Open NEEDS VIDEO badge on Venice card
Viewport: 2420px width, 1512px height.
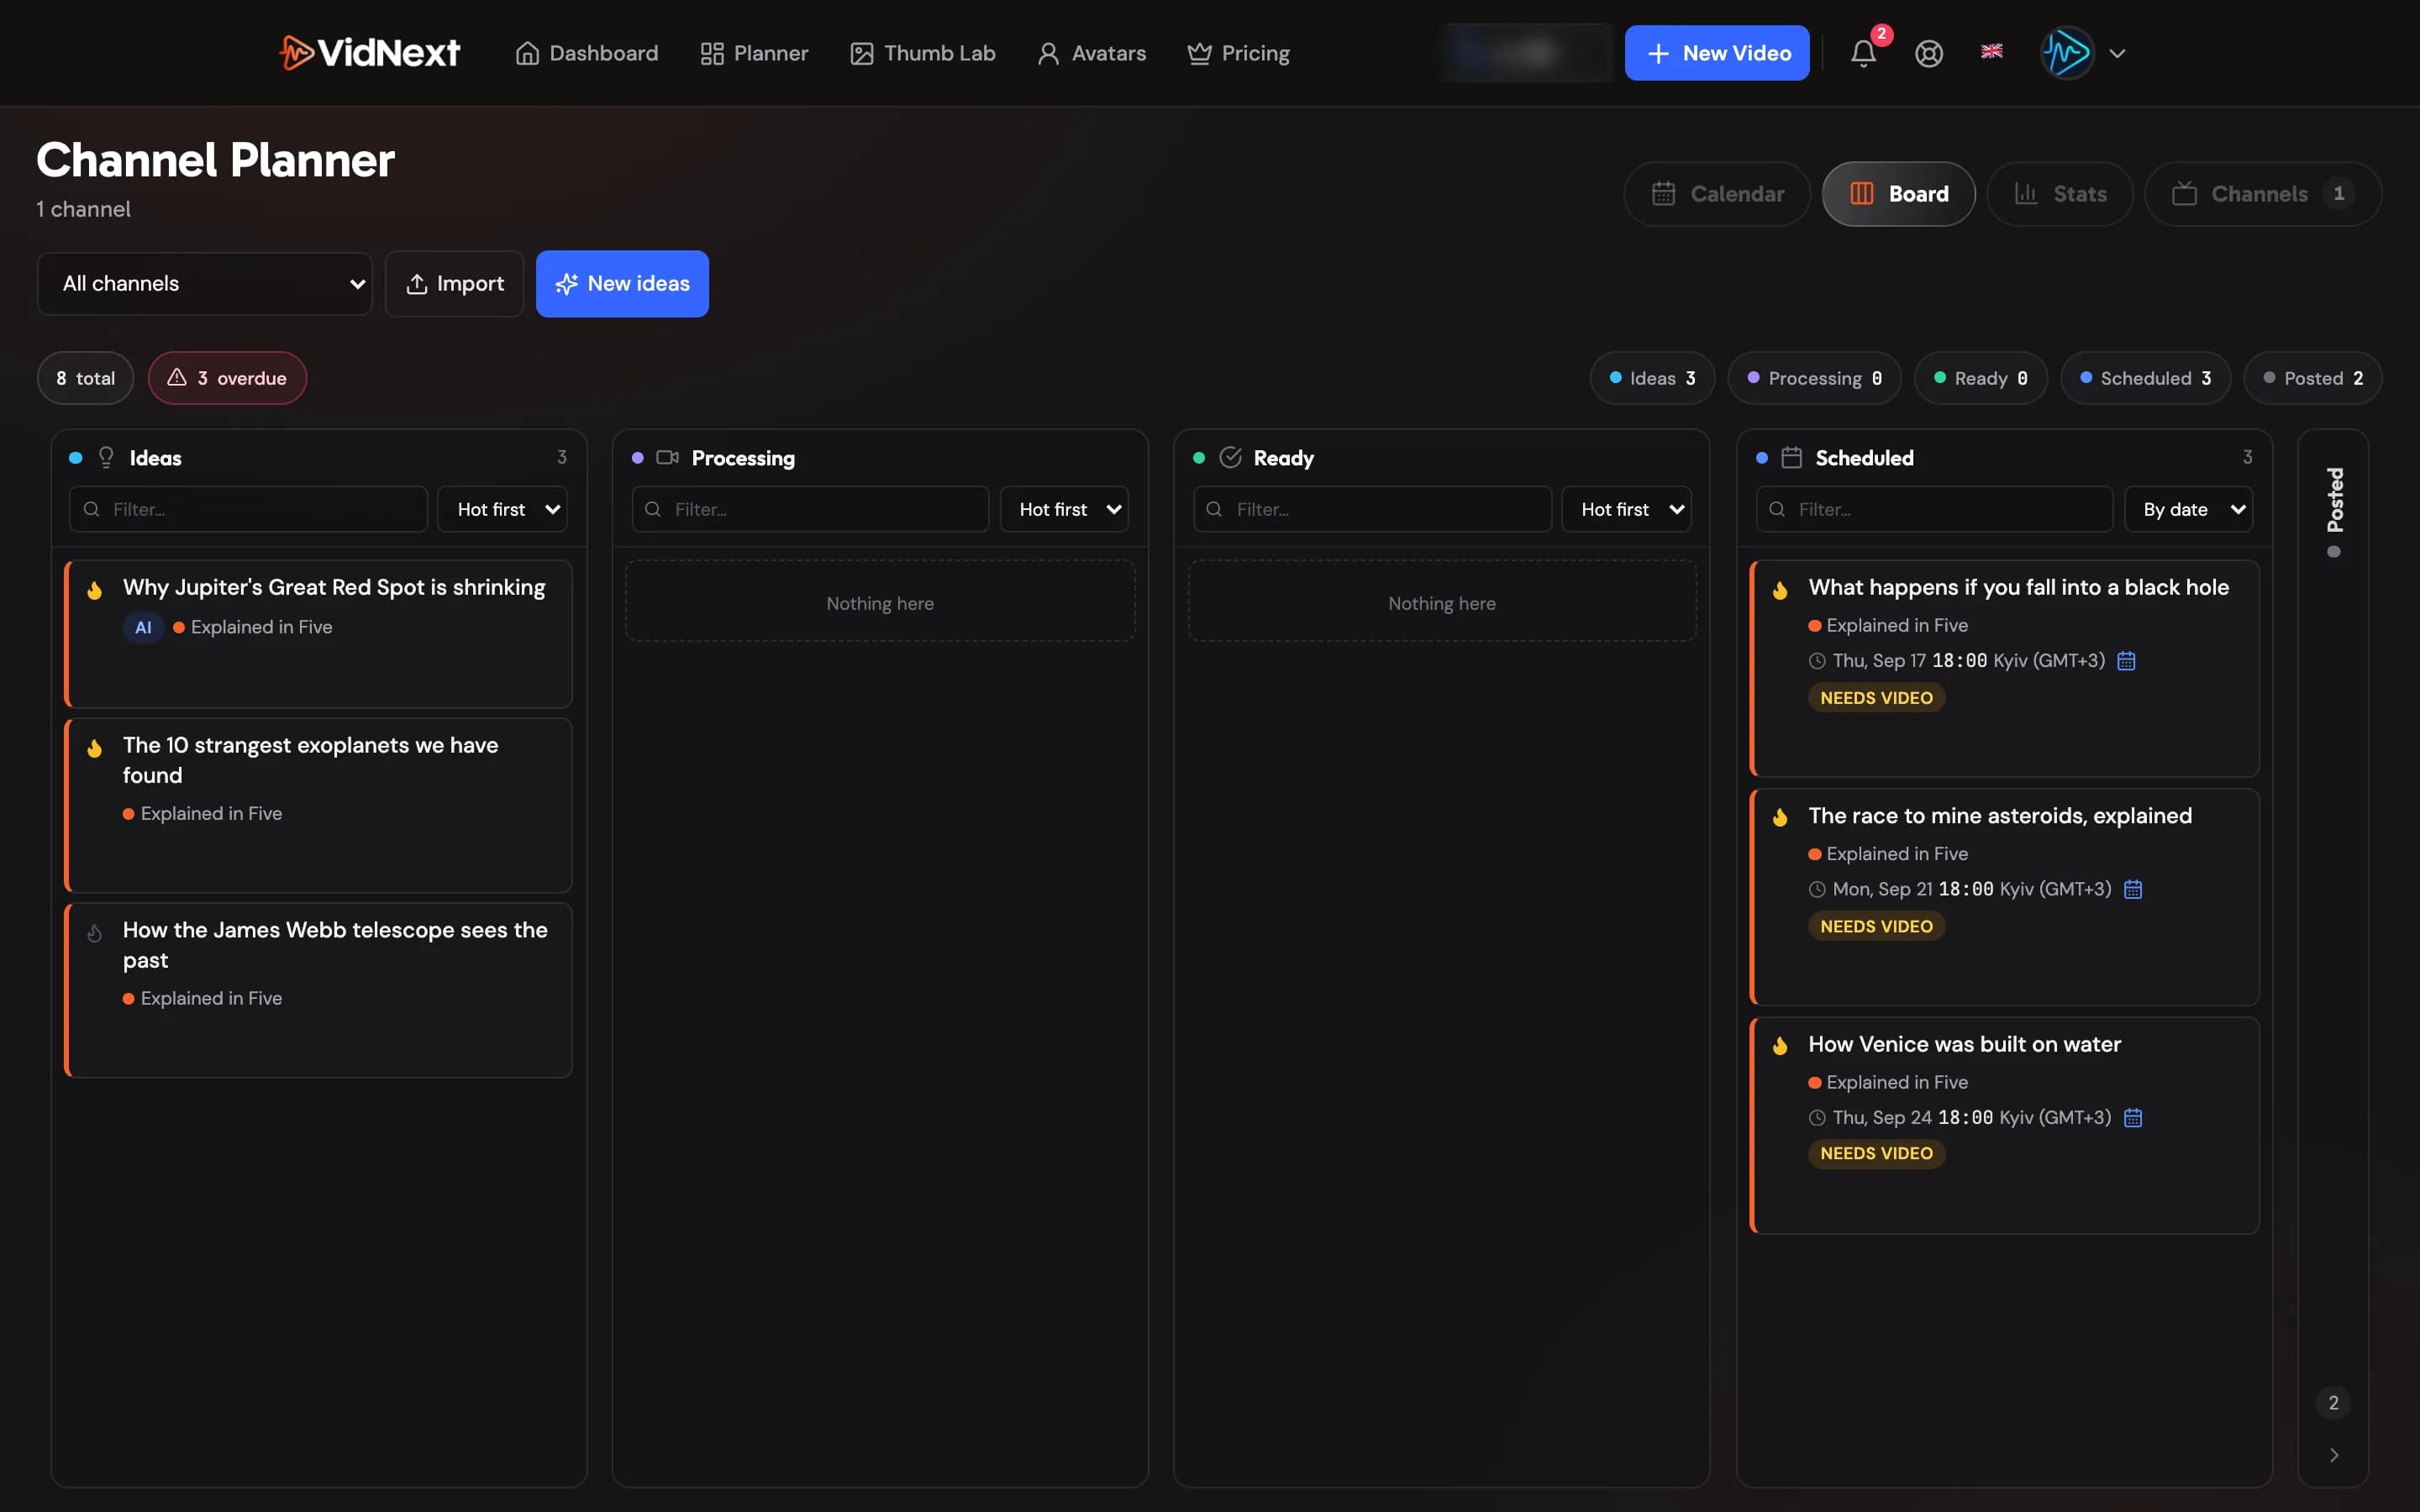coord(1876,1153)
